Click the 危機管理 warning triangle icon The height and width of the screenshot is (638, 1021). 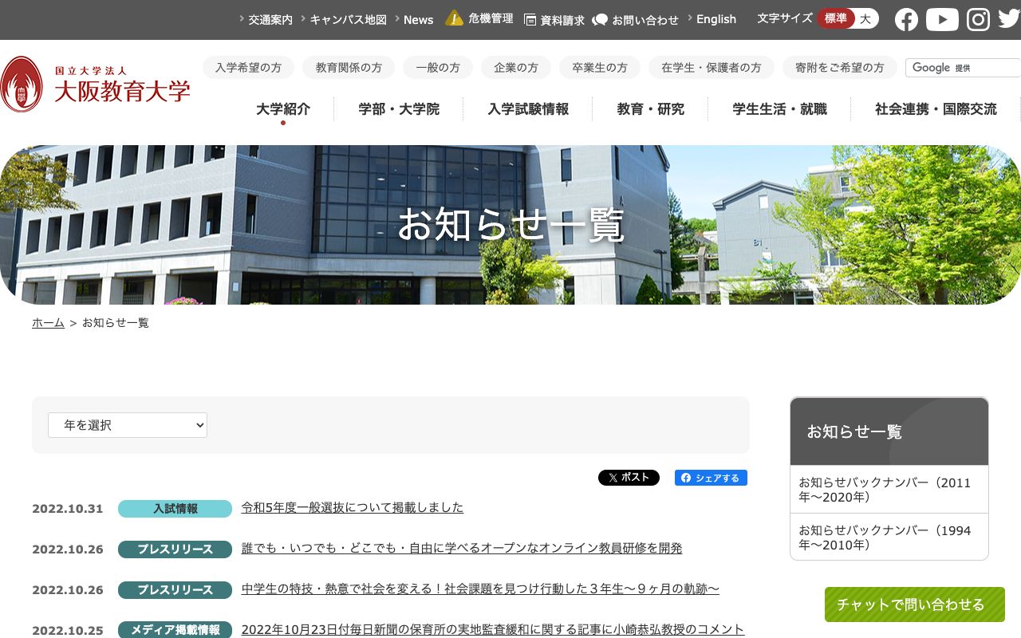pyautogui.click(x=454, y=18)
